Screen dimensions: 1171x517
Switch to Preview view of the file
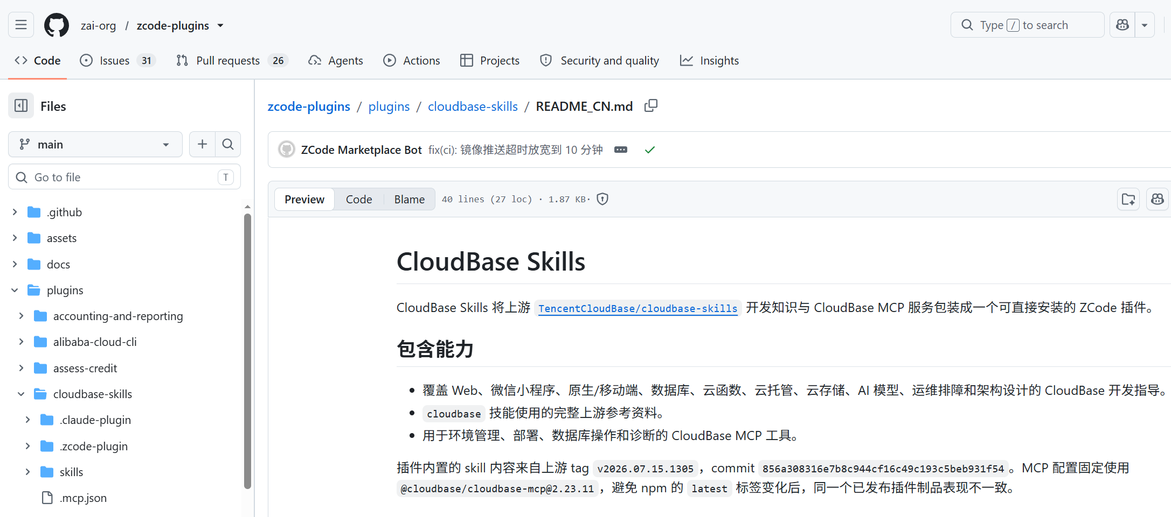[x=304, y=199]
